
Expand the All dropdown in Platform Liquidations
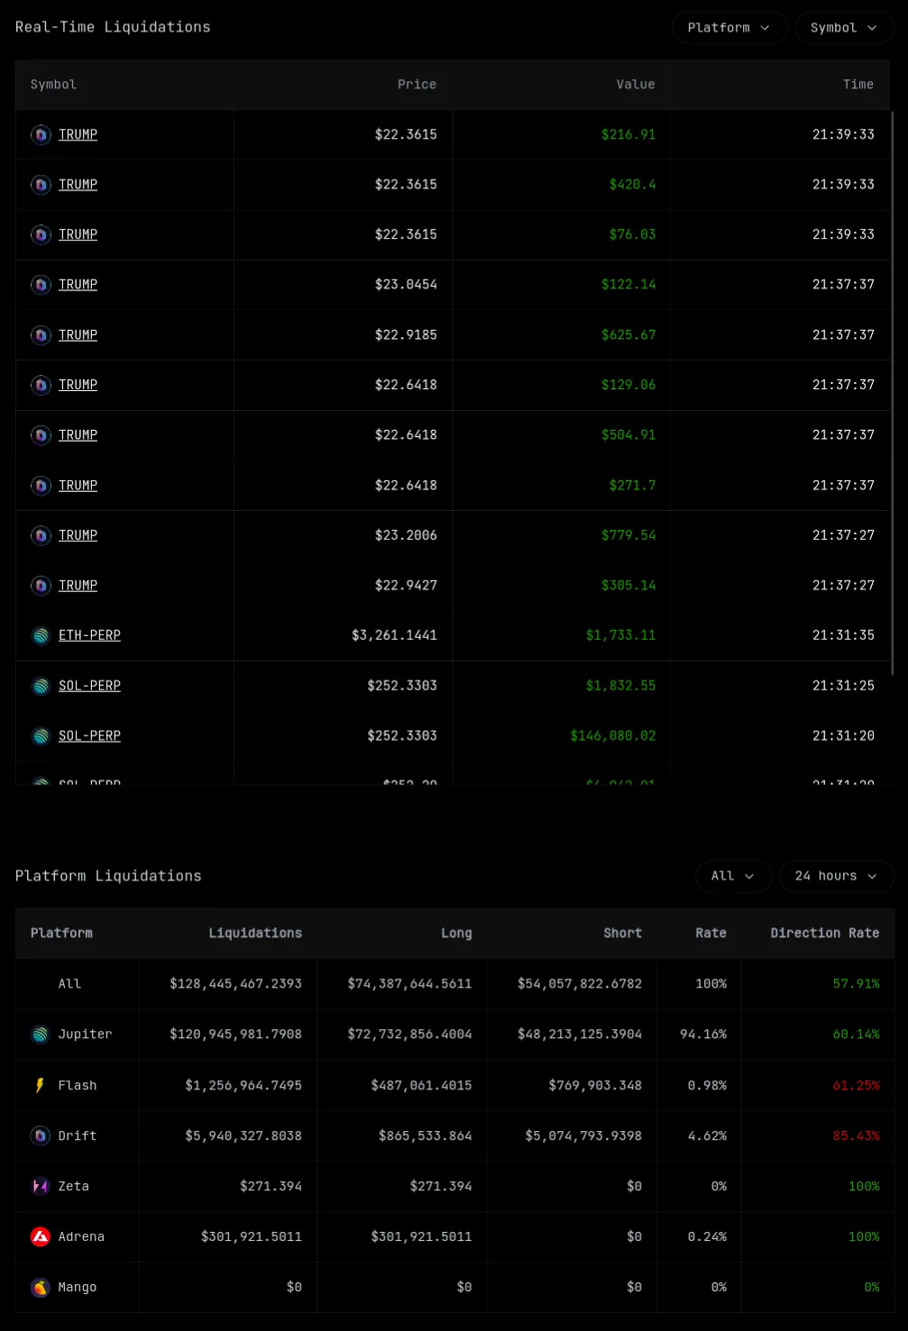733,876
